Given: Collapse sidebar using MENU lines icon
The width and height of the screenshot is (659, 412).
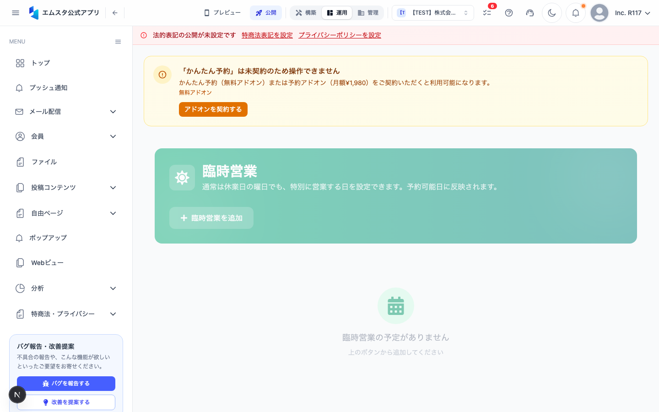Looking at the screenshot, I should click(x=118, y=42).
